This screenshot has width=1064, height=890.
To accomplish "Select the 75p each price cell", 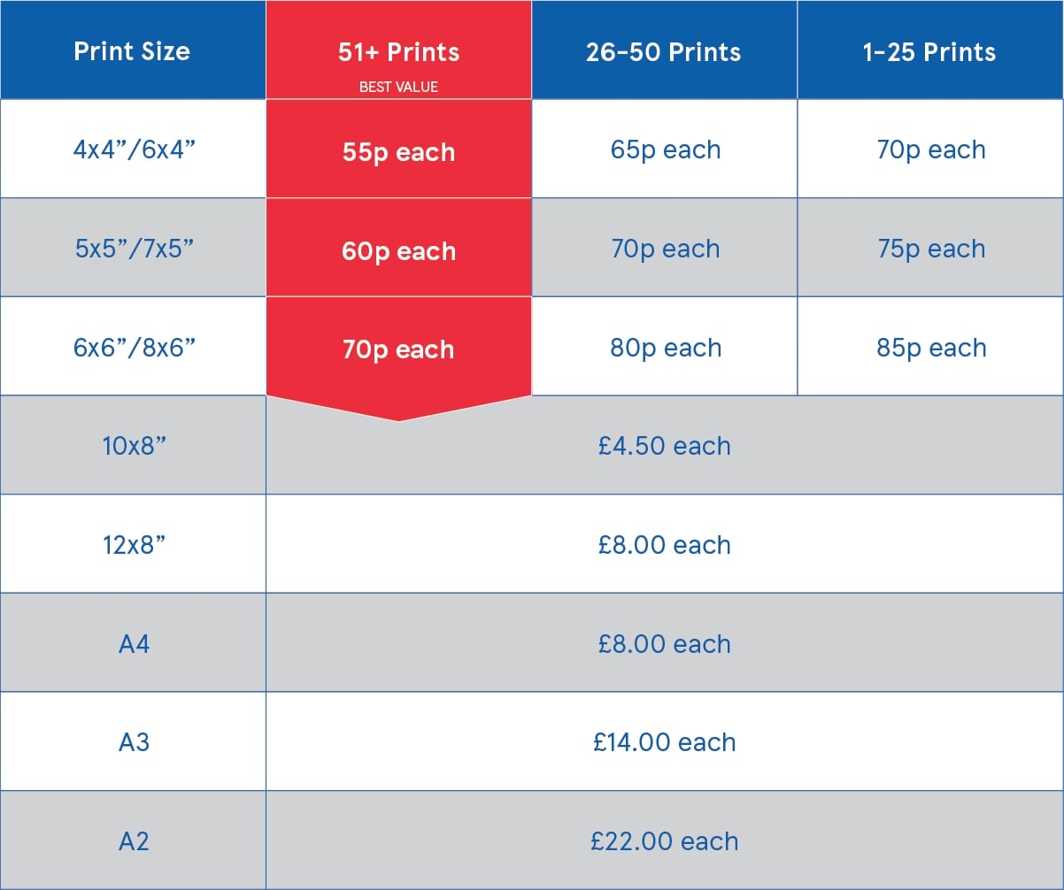I will [x=931, y=248].
